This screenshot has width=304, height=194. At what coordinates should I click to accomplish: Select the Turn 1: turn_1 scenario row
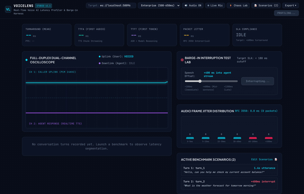pyautogui.click(x=229, y=170)
